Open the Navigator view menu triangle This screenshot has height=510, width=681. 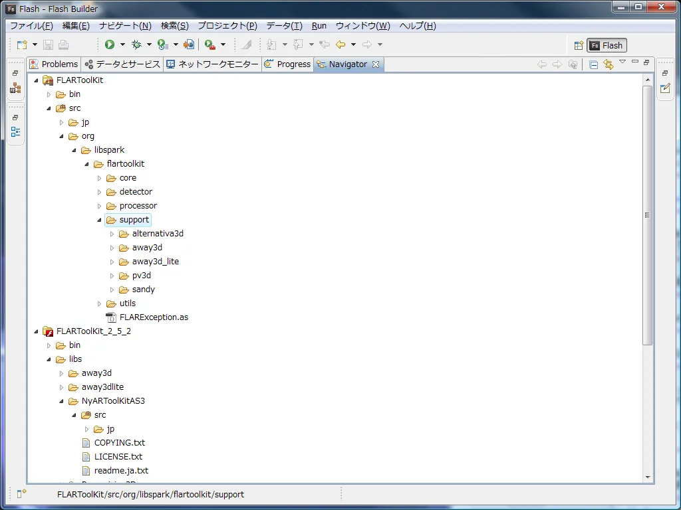tap(622, 62)
